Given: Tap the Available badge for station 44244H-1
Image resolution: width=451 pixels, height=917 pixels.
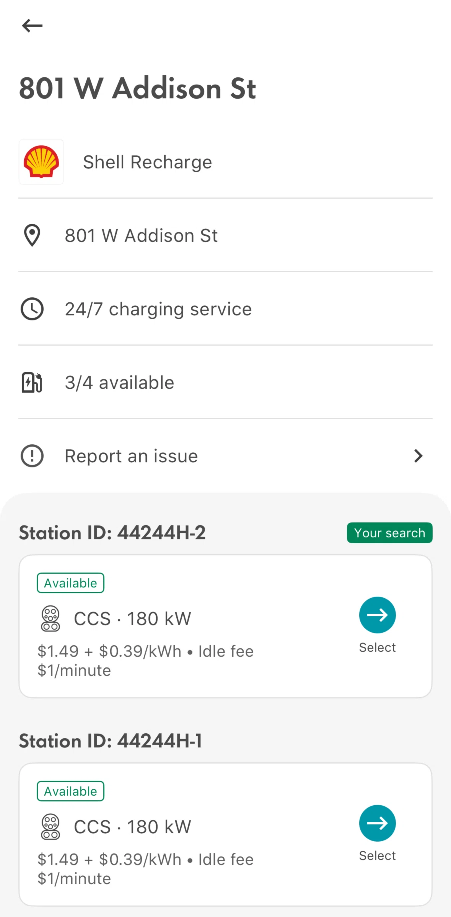Looking at the screenshot, I should pyautogui.click(x=70, y=791).
